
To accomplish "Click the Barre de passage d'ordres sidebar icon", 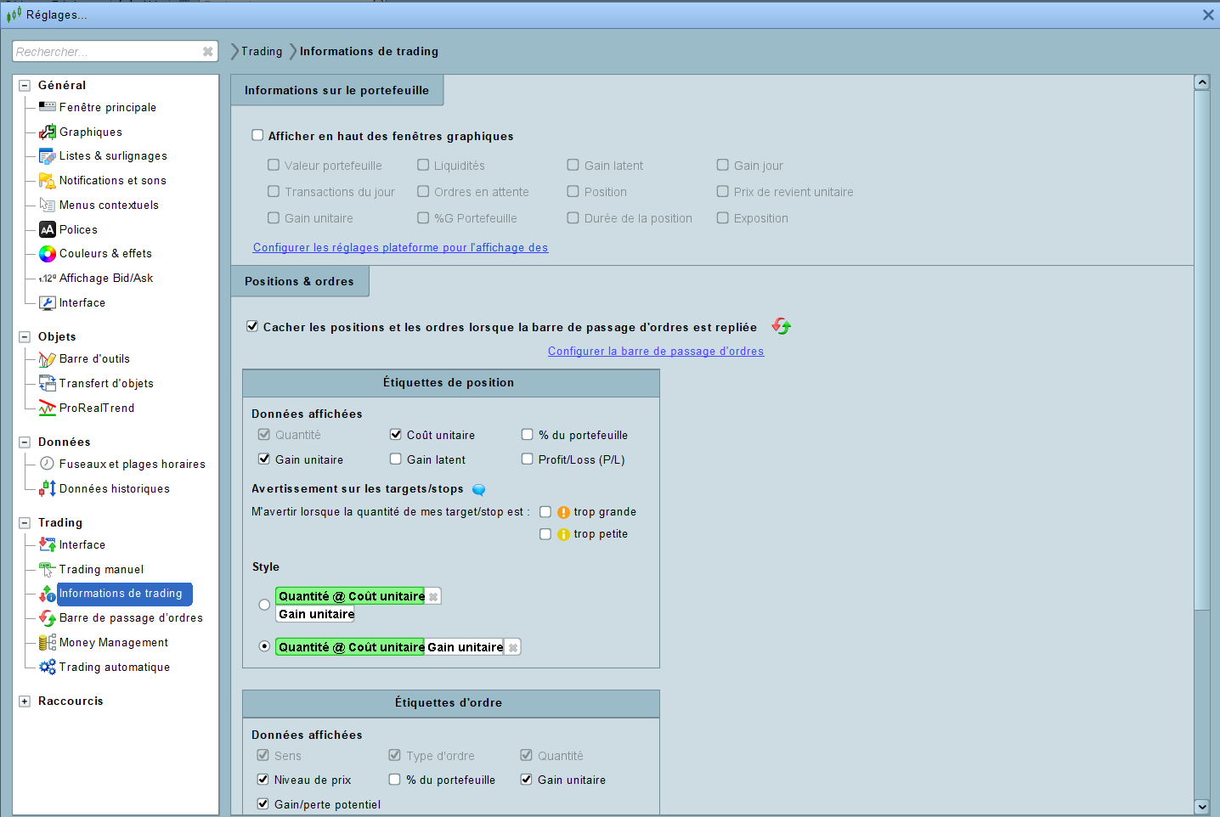I will point(48,618).
